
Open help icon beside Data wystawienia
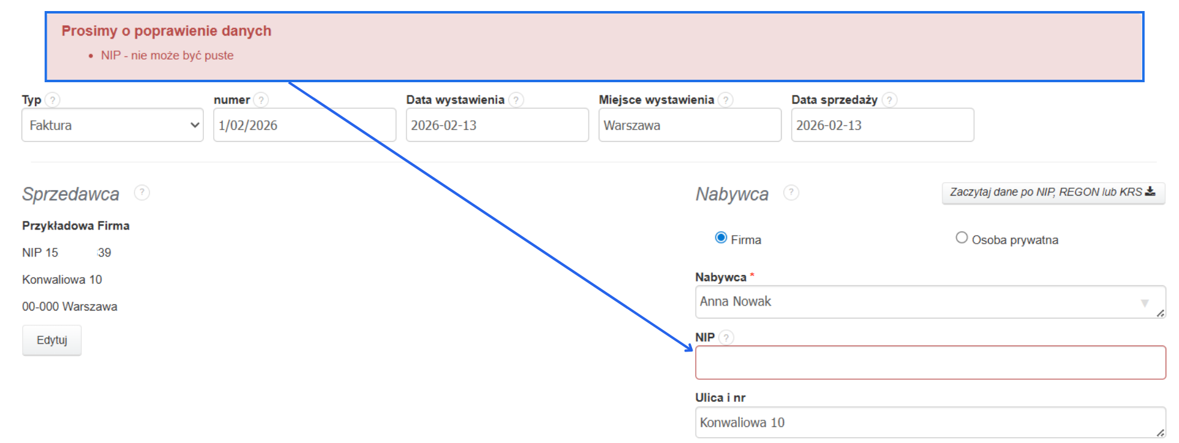click(516, 100)
